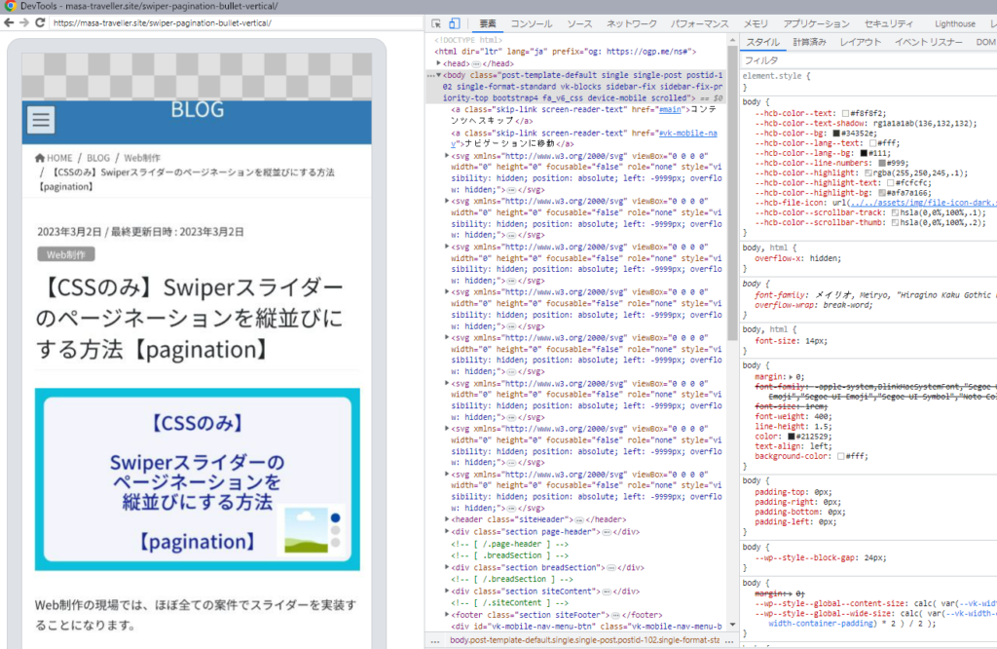Click the URL address field
The width and height of the screenshot is (997, 649).
click(234, 23)
